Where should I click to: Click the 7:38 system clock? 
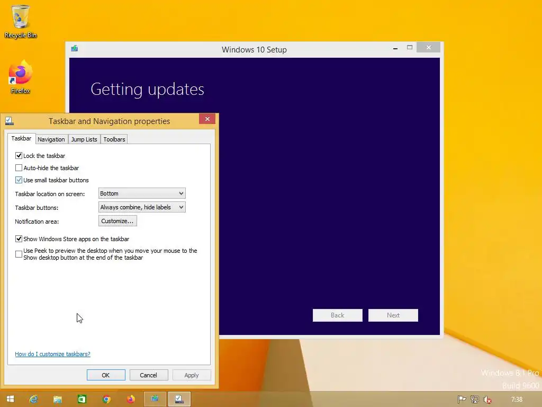tap(517, 400)
